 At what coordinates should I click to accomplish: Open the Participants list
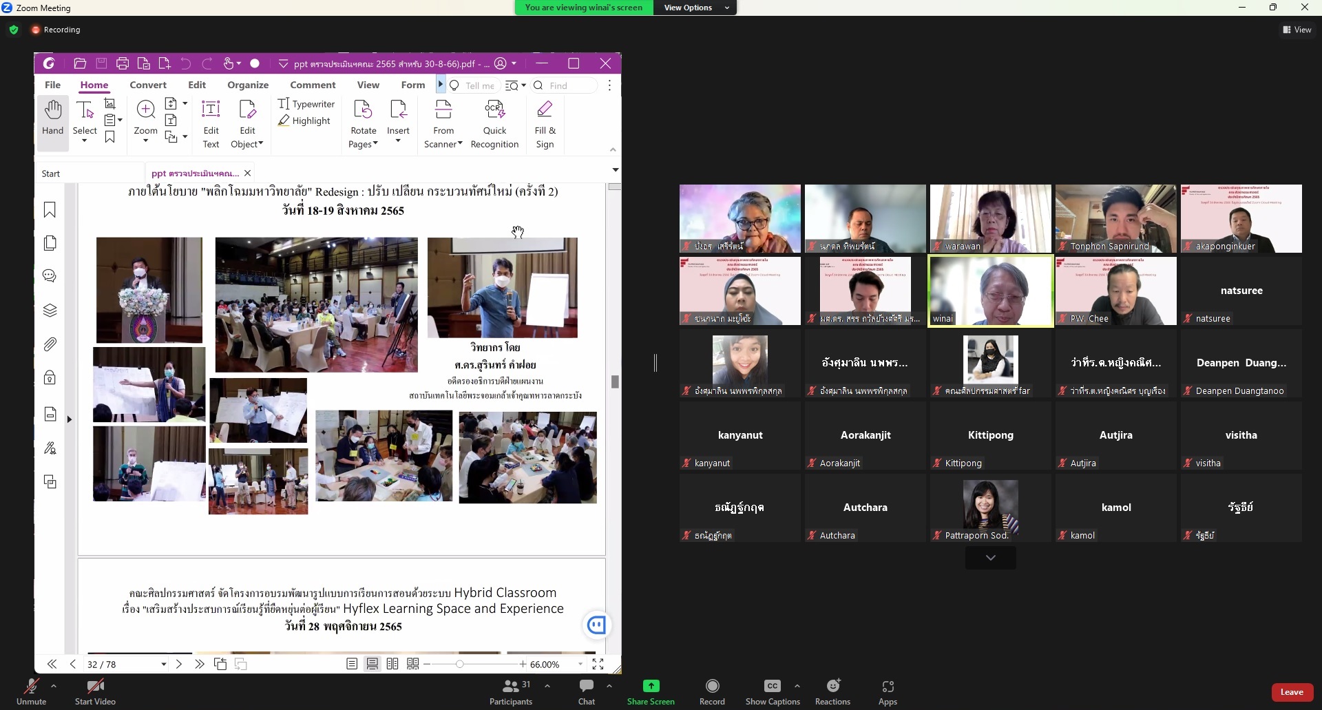(510, 691)
